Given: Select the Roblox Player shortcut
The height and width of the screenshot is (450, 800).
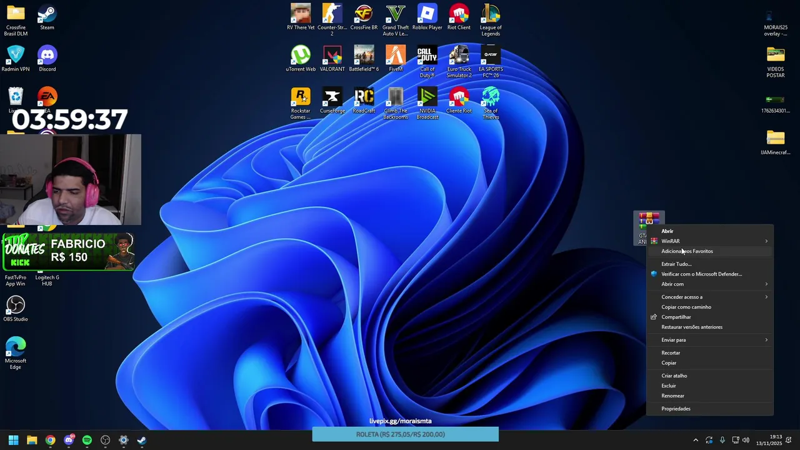Looking at the screenshot, I should [427, 17].
